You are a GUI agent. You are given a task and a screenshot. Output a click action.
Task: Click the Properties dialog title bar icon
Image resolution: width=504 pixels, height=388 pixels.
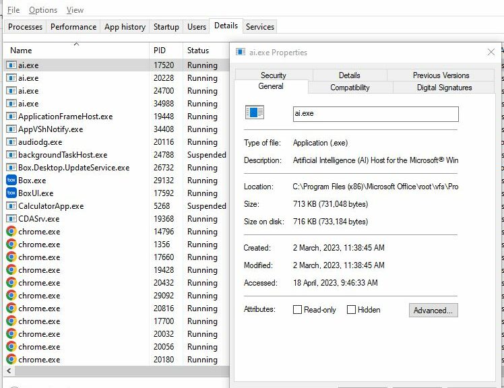pyautogui.click(x=241, y=52)
